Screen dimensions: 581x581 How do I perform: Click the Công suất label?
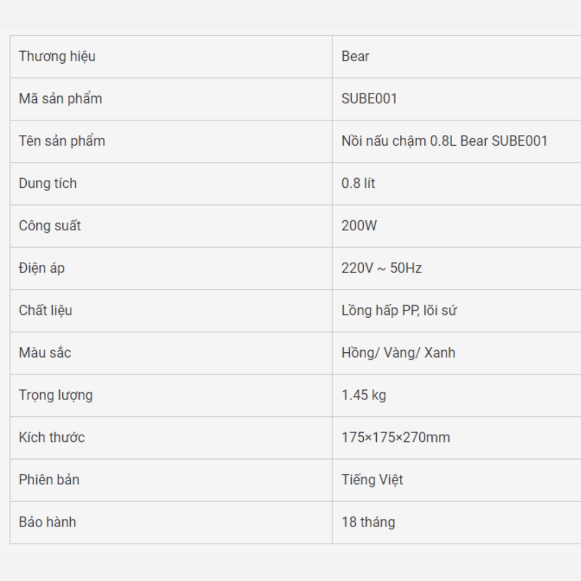coord(50,226)
